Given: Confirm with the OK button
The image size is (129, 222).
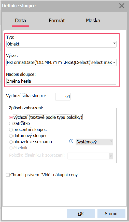Looking at the screenshot, I should [x=81, y=214].
